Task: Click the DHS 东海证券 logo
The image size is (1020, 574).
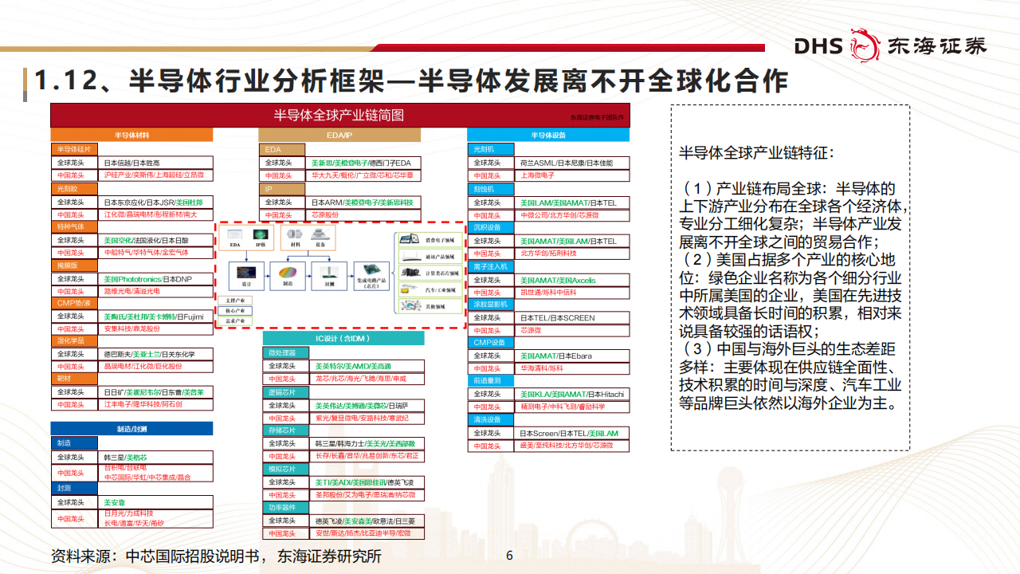Action: point(889,45)
